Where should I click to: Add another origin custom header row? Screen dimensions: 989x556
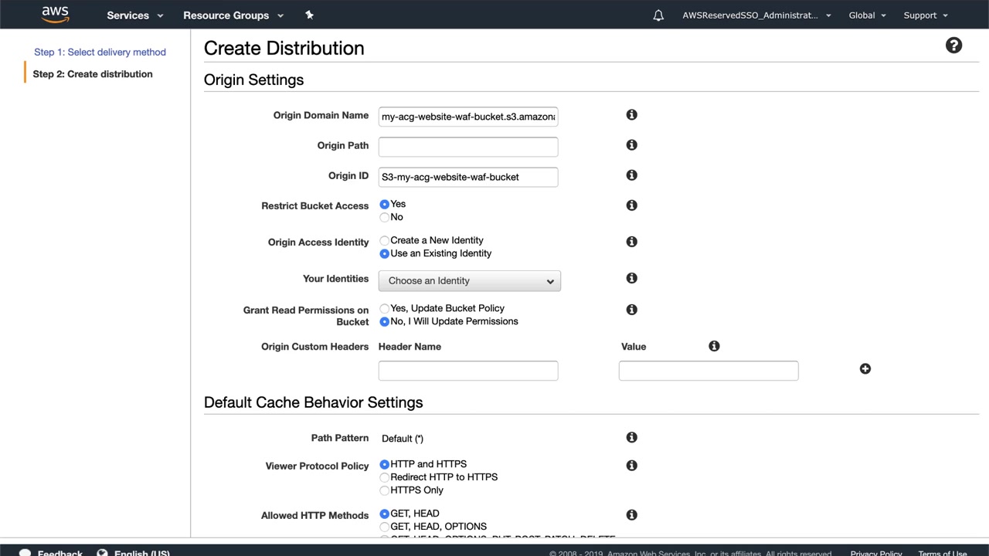tap(865, 369)
